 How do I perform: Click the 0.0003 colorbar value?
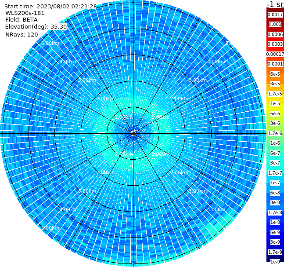[275, 44]
